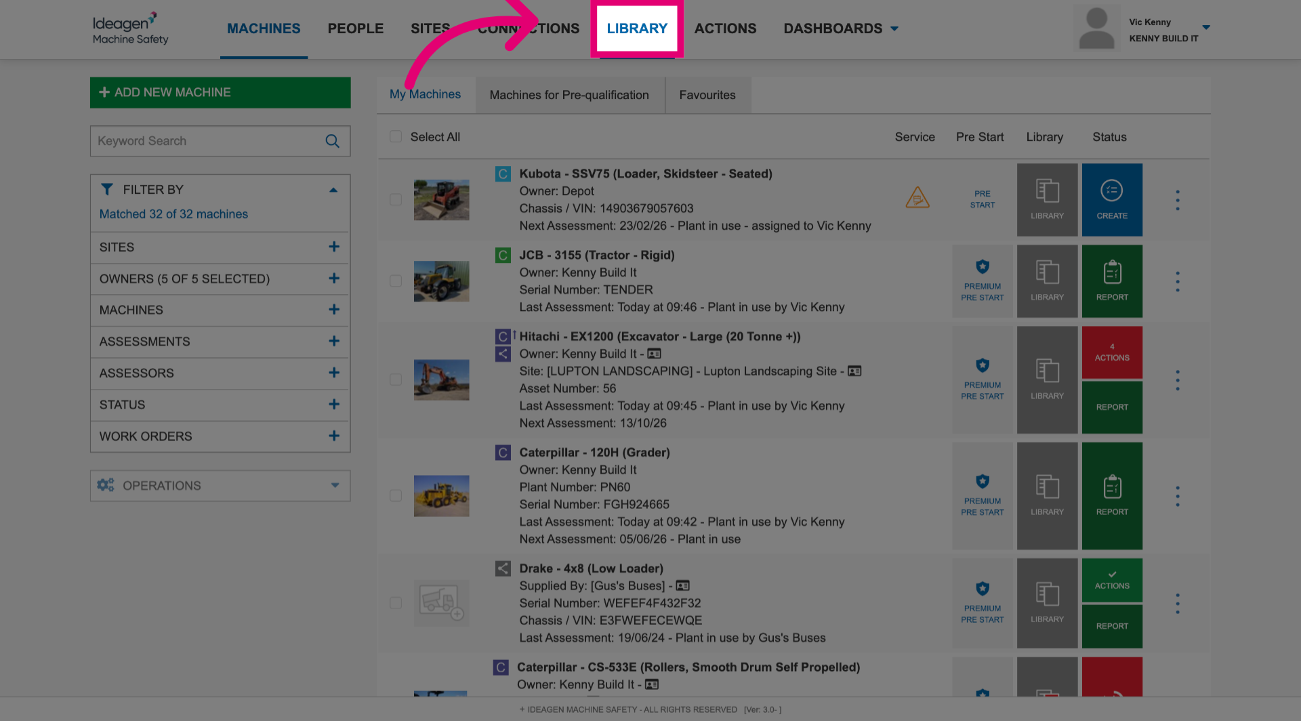Image resolution: width=1301 pixels, height=721 pixels.
Task: Open the Operations dropdown
Action: 220,486
